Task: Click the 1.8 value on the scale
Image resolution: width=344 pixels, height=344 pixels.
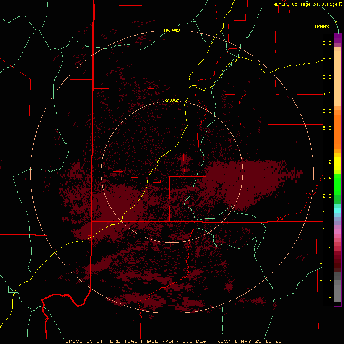Action: point(327,213)
